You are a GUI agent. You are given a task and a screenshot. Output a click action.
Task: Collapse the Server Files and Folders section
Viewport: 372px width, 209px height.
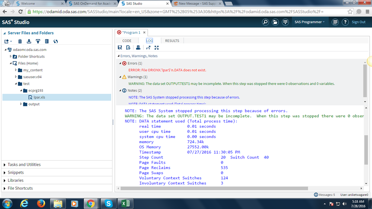pos(4,33)
